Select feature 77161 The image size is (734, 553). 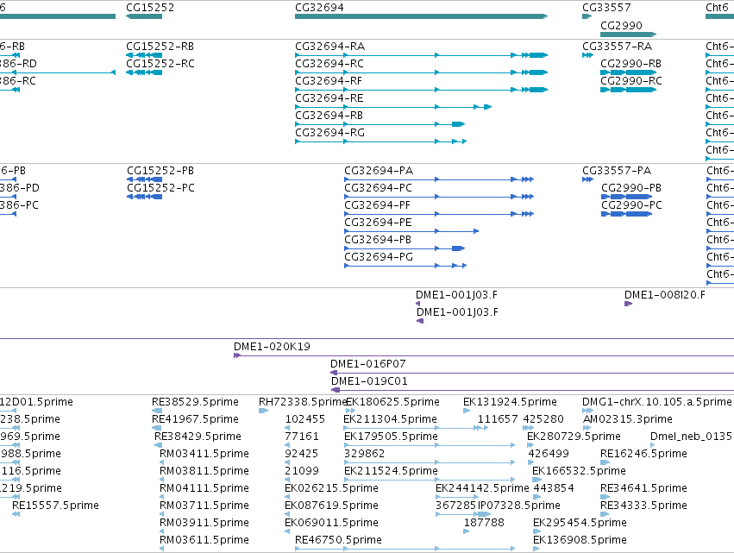click(302, 437)
